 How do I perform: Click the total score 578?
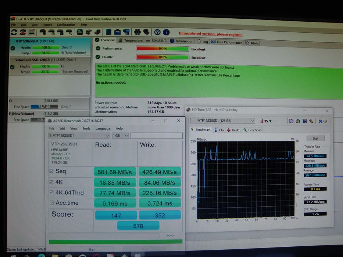click(138, 226)
